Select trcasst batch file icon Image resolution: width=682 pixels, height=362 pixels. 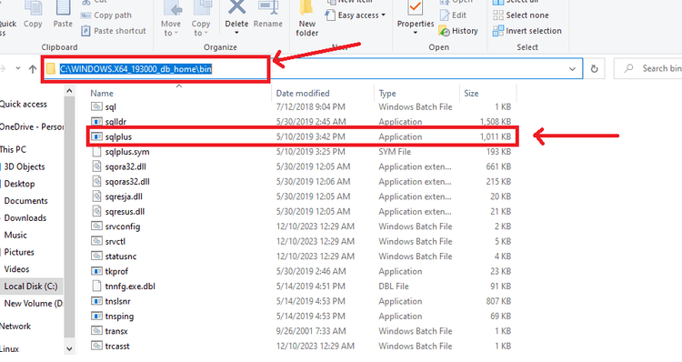pos(96,346)
